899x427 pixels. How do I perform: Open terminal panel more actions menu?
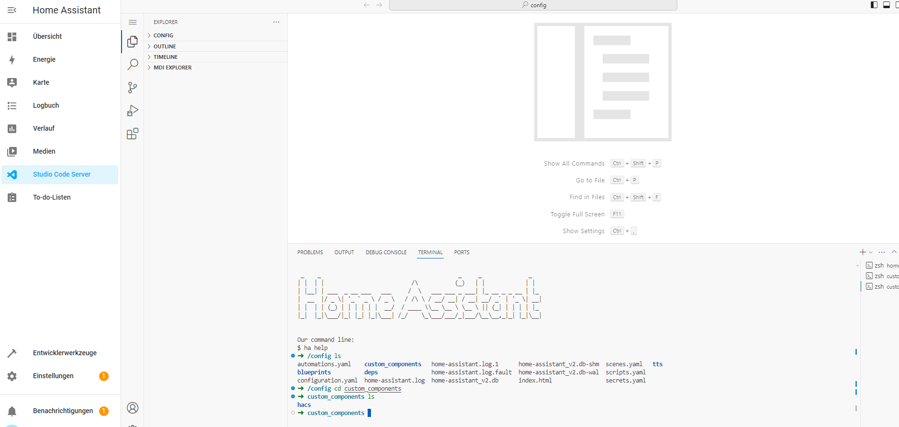(x=882, y=252)
